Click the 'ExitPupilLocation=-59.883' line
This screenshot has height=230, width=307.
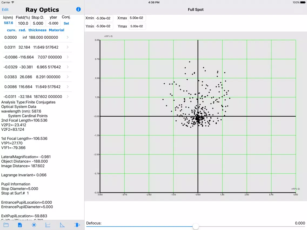tap(24, 216)
